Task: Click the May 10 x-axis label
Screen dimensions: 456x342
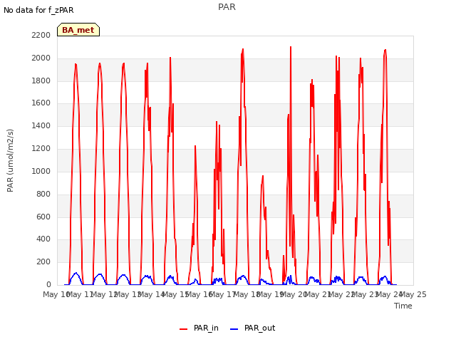Action: (56, 294)
